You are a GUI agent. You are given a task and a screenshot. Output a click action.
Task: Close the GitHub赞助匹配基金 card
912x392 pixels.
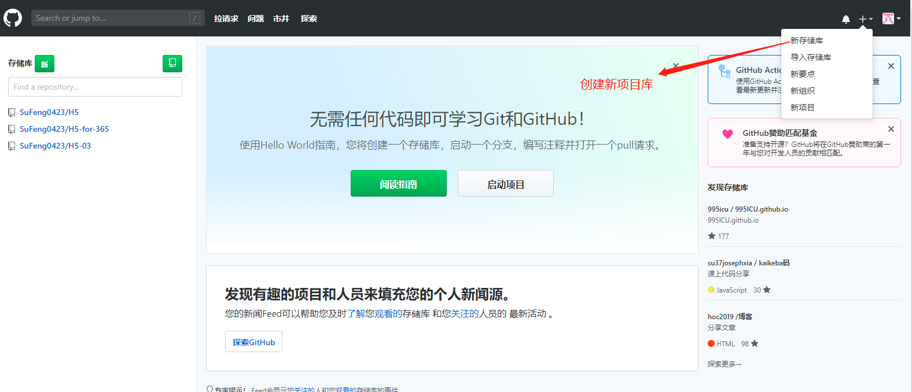(891, 129)
